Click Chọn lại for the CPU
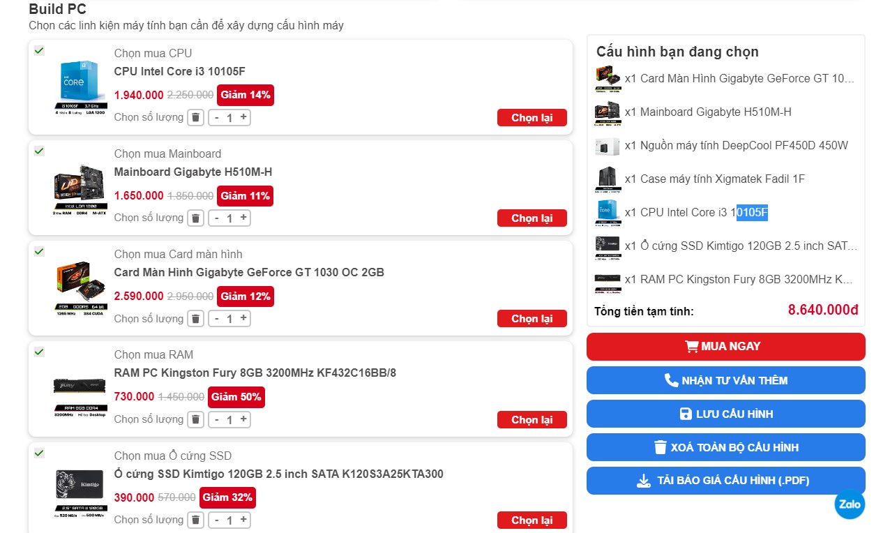The width and height of the screenshot is (890, 533). (x=531, y=118)
